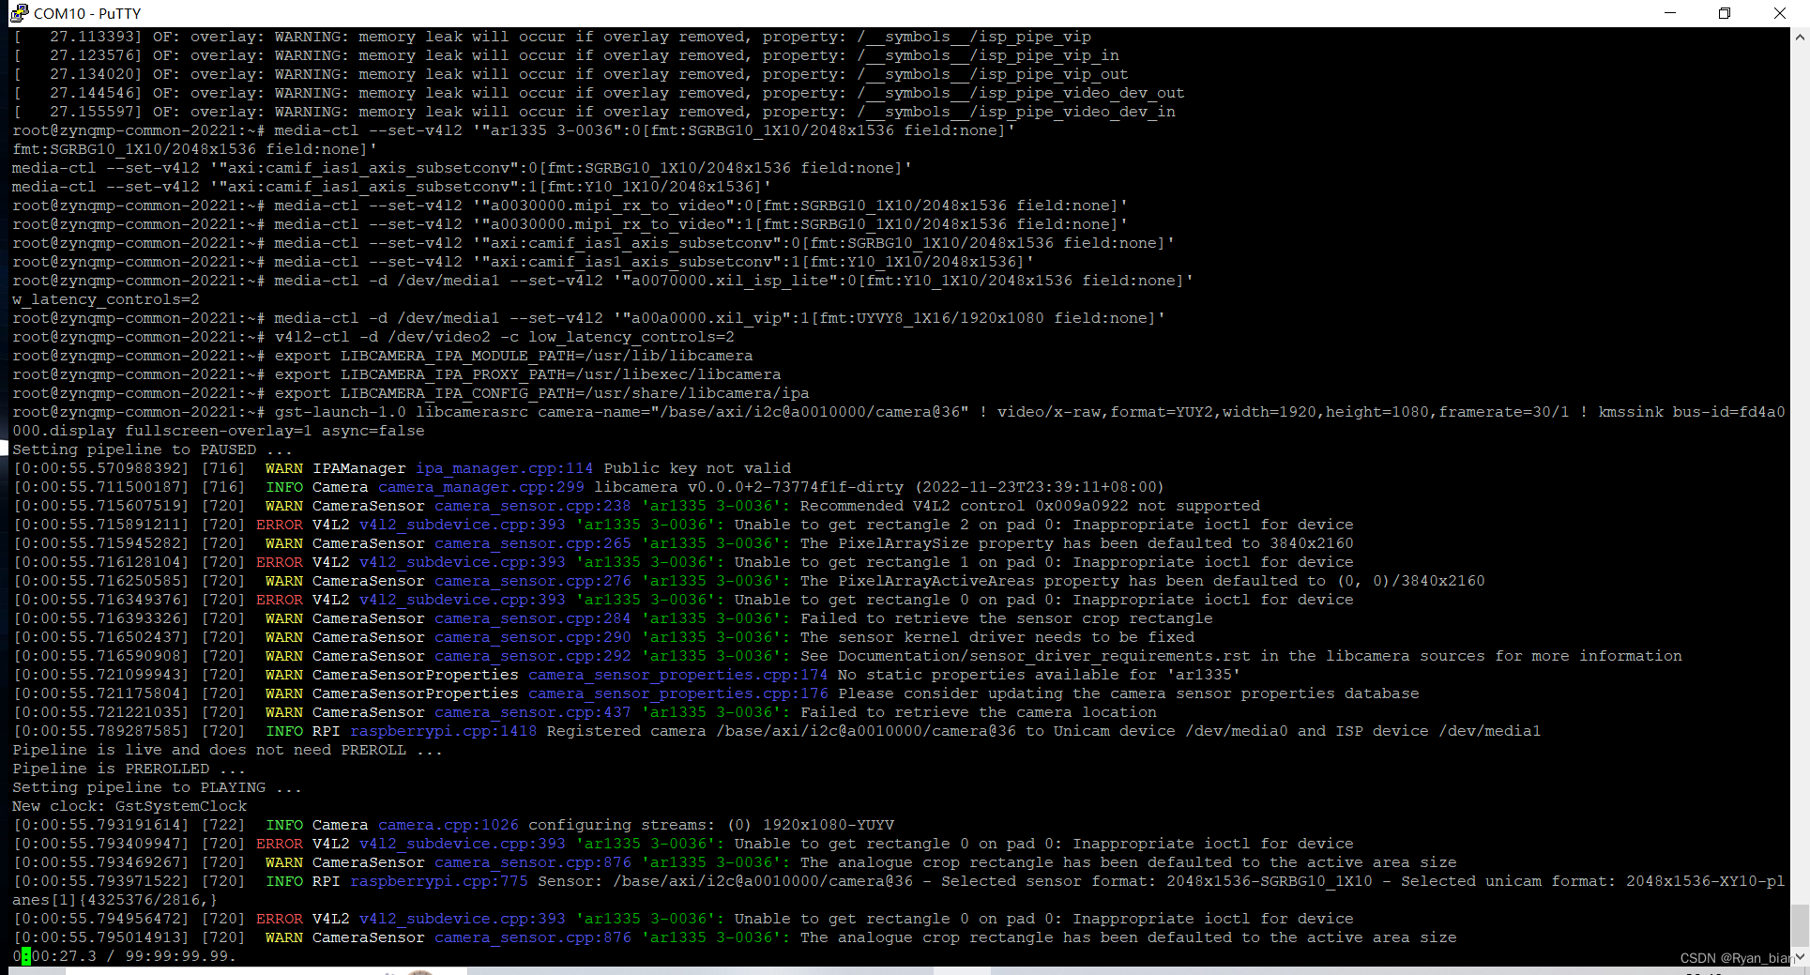Click 'camera_sensor.cpp:238' source reference
1810x975 pixels.
pos(533,506)
